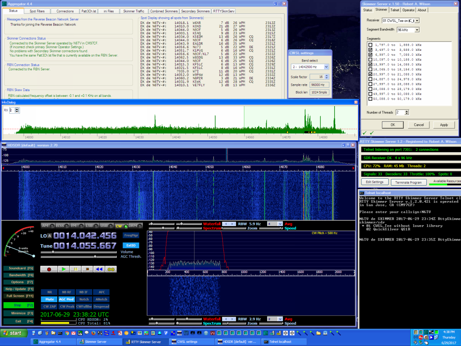Click the Apply button in Skimmer Server

click(444, 125)
